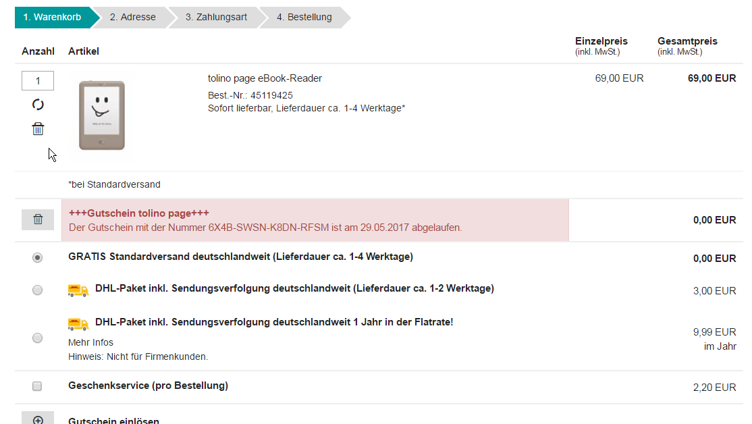752x424 pixels.
Task: Click the expired voucher message with 6X4B-SWSN-K8DN-RFSM
Action: coord(265,228)
